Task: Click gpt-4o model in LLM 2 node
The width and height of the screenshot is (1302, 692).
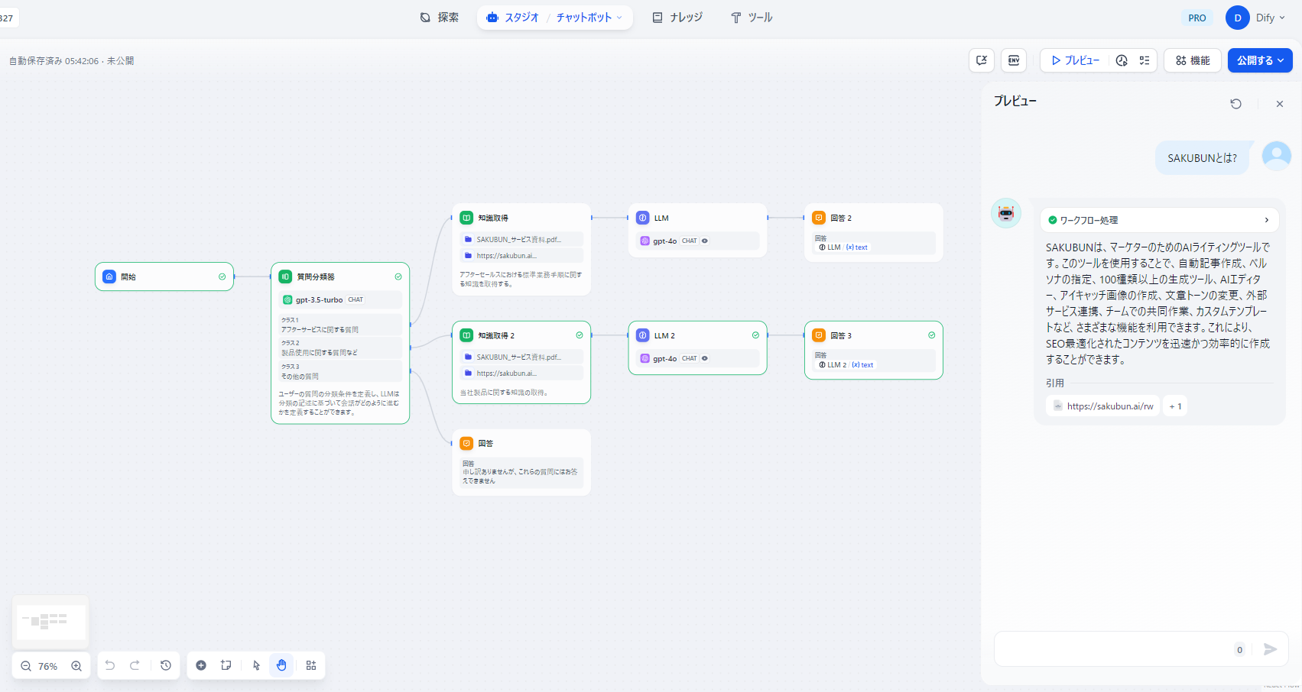Action: [x=697, y=358]
